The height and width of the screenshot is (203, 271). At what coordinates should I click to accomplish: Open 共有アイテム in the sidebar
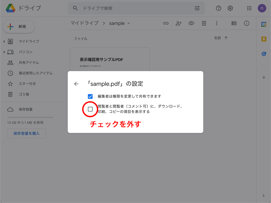[29, 63]
